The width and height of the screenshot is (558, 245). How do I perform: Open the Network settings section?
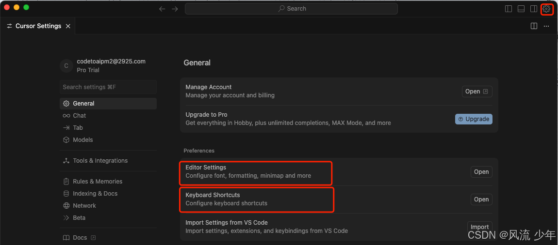pyautogui.click(x=84, y=206)
